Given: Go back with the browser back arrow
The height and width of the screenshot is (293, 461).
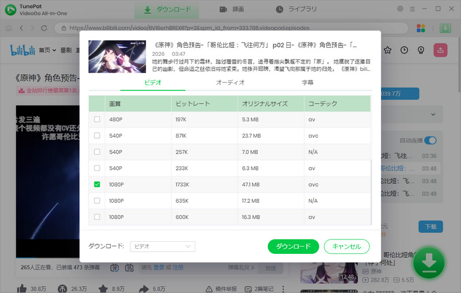Looking at the screenshot, I should [21, 28].
